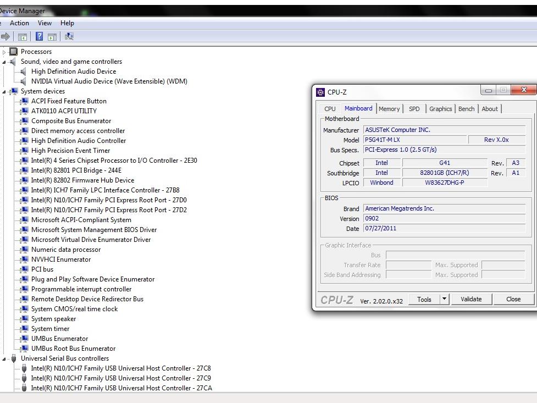The width and height of the screenshot is (537, 403).
Task: Select Intel(R) 82801 PCI Bridge - 244E
Action: (x=76, y=170)
